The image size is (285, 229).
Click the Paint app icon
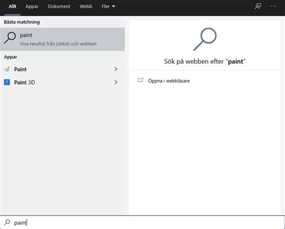(x=7, y=69)
